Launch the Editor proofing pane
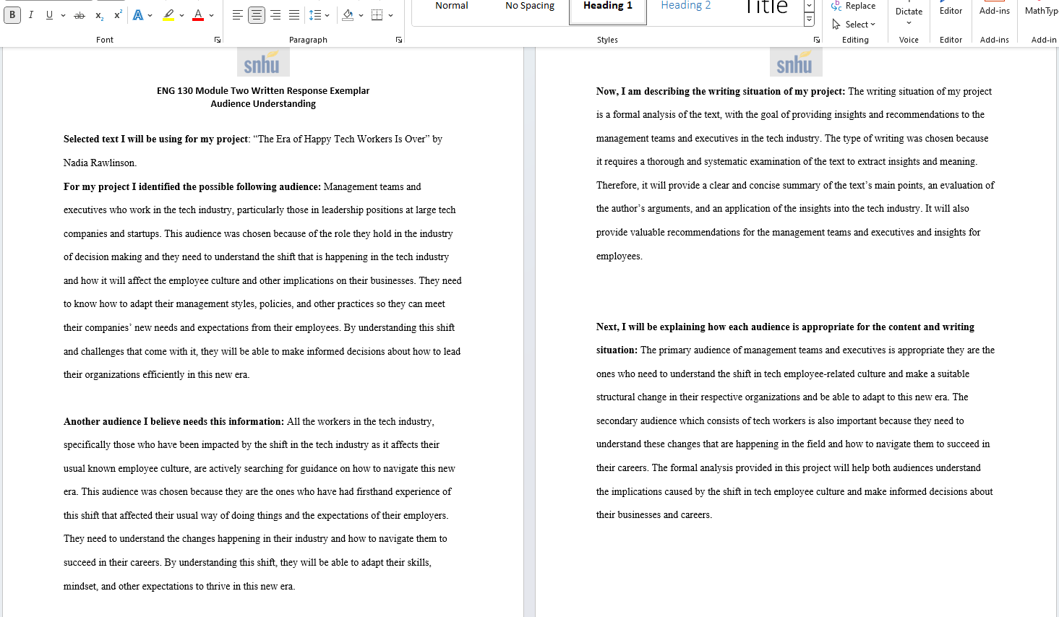Screen dimensions: 1059x617 pyautogui.click(x=951, y=10)
